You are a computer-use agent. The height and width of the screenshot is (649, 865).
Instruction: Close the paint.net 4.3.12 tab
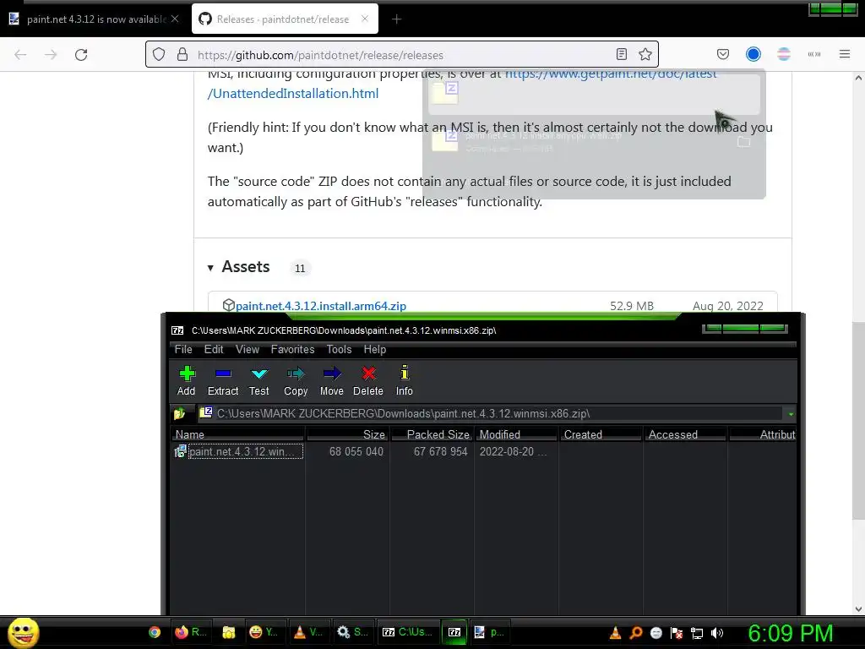pyautogui.click(x=175, y=19)
